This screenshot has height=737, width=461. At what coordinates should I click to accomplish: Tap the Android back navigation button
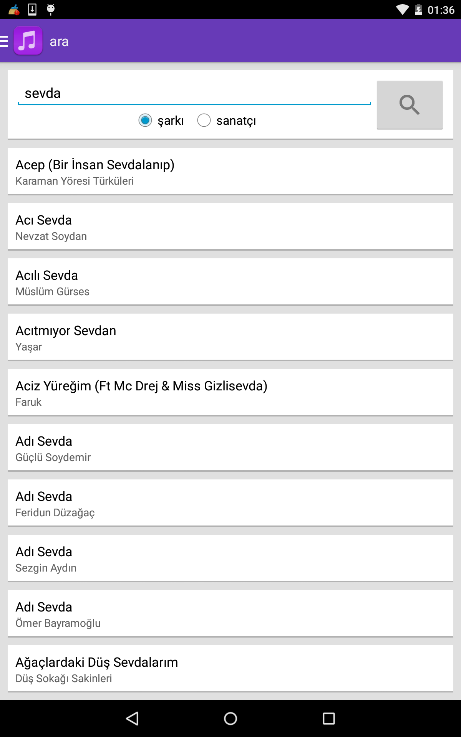click(x=132, y=718)
